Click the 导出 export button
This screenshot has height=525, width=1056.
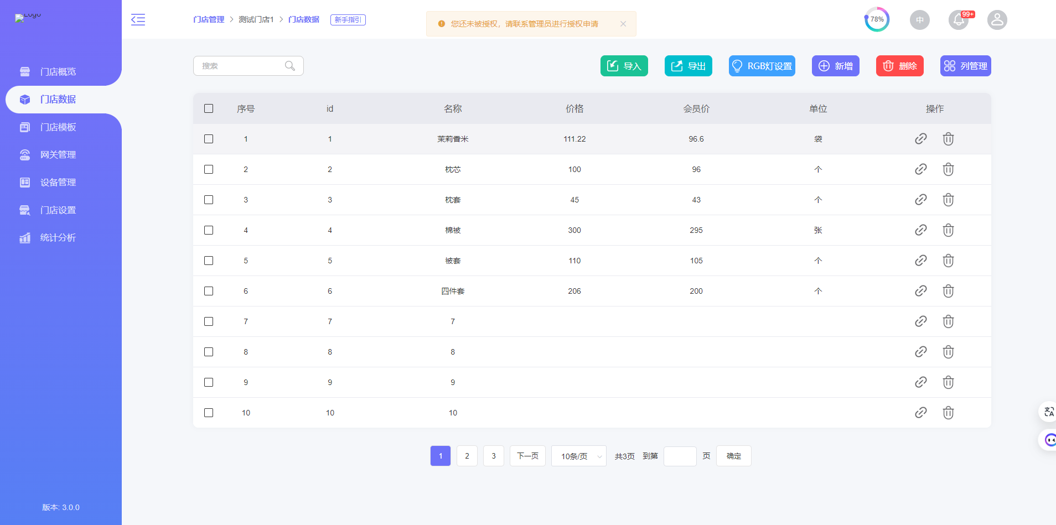[x=689, y=66]
